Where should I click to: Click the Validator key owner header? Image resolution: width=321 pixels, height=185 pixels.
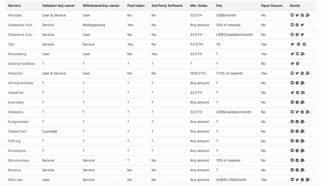(x=59, y=6)
